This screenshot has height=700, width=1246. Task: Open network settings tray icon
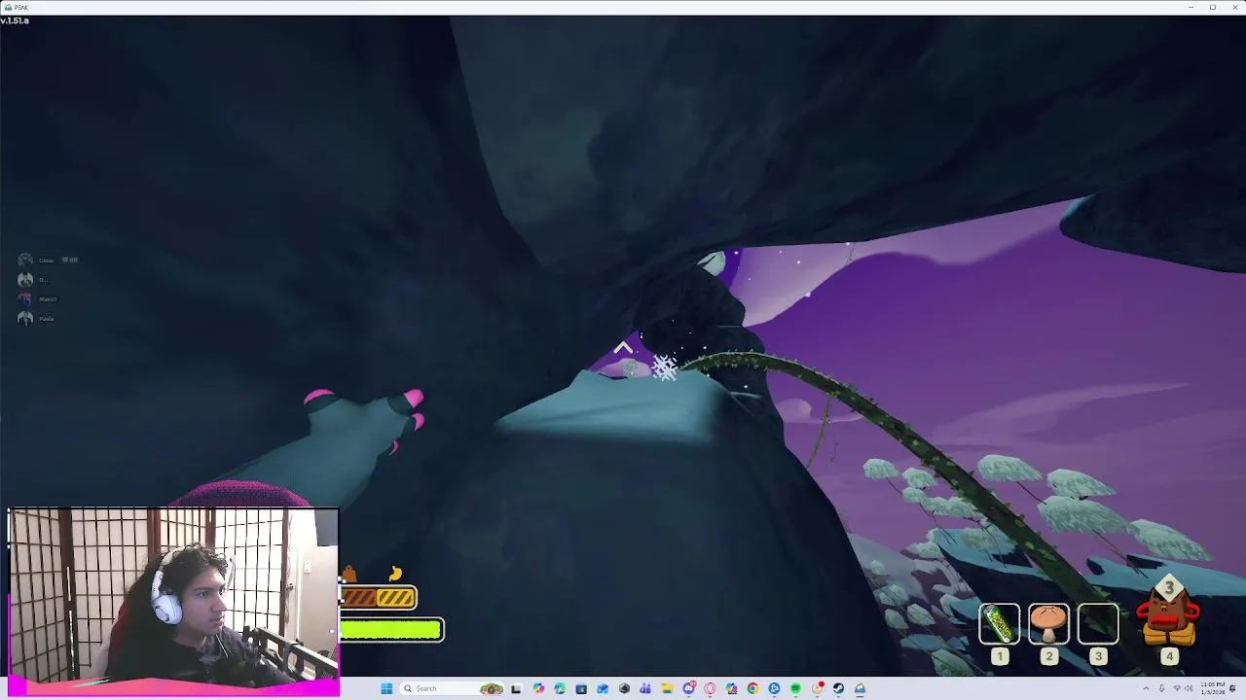pos(1177,688)
